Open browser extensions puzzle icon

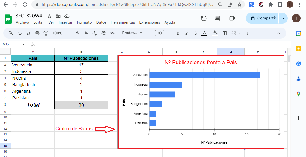click(x=270, y=4)
